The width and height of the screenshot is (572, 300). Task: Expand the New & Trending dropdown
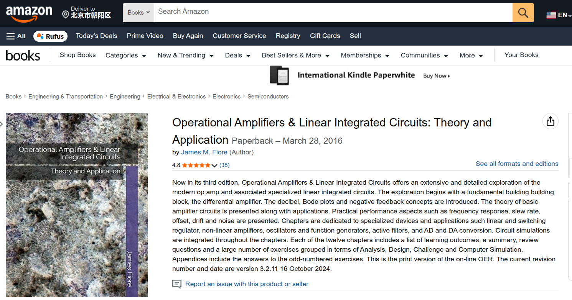[185, 55]
